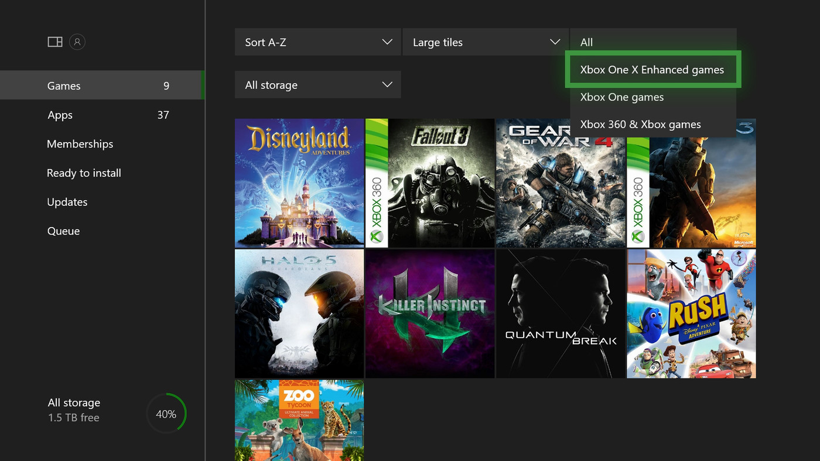
Task: Open the Sort A-Z dropdown
Action: point(317,42)
